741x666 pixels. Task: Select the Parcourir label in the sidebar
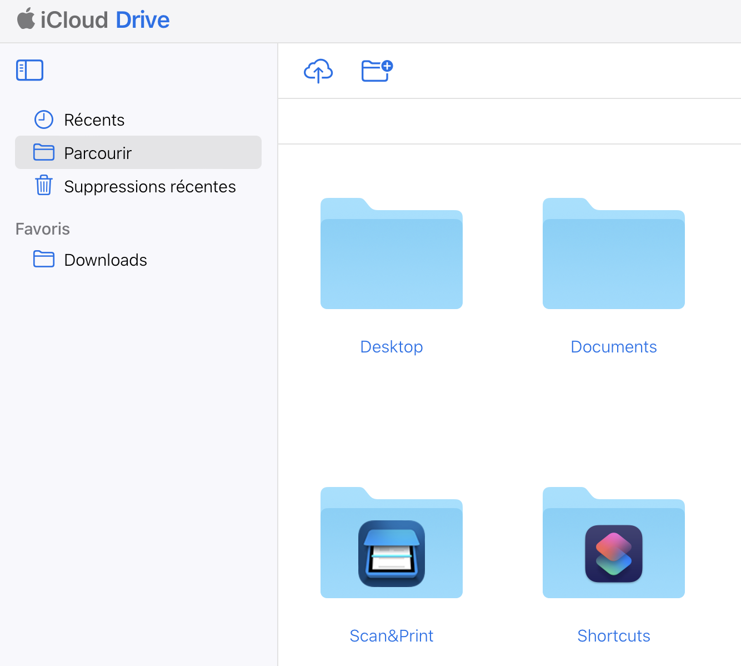click(x=98, y=153)
